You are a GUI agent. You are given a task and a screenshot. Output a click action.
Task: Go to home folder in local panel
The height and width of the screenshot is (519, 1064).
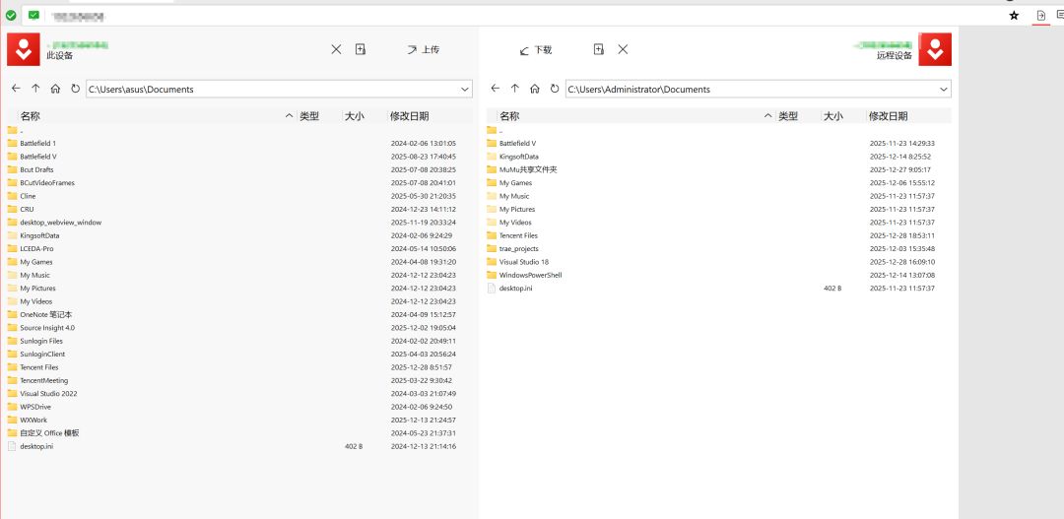coord(55,89)
